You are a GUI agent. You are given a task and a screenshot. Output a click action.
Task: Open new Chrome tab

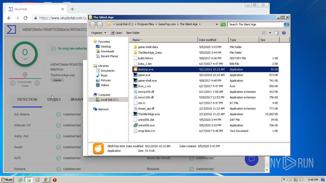coord(72,9)
